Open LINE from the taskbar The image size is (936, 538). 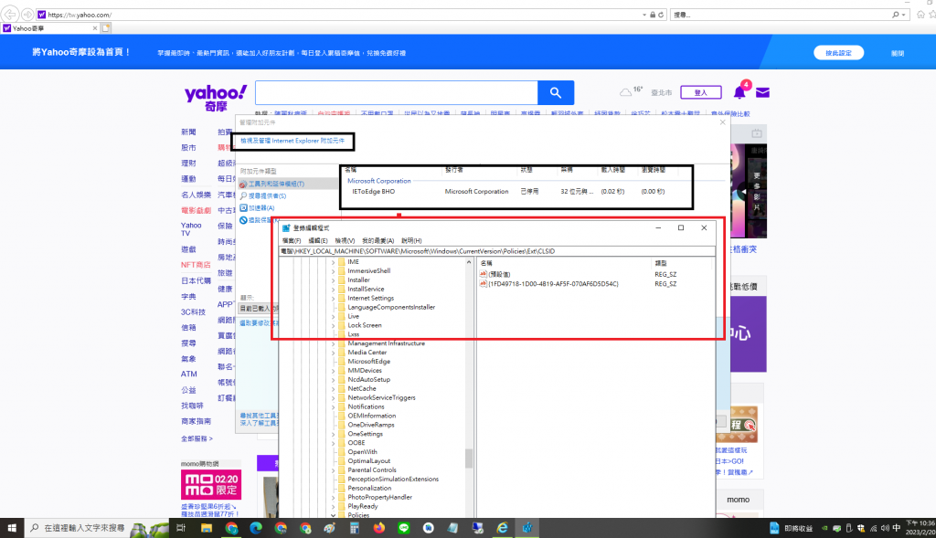[x=403, y=528]
